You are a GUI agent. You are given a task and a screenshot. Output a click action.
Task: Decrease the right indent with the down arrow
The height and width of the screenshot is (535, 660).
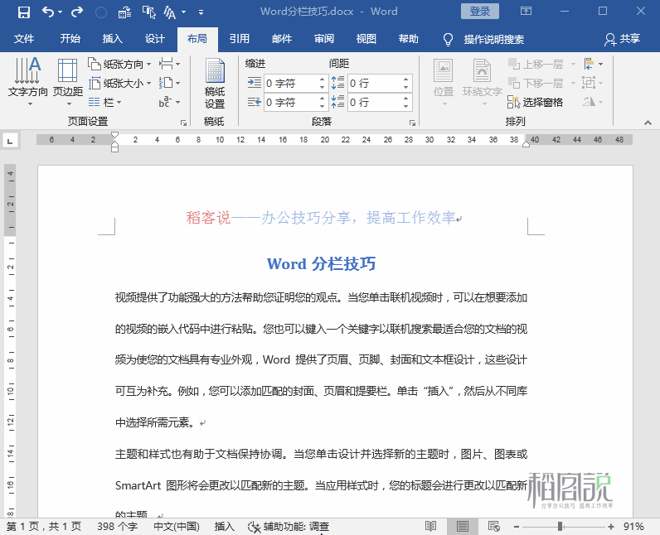click(322, 106)
